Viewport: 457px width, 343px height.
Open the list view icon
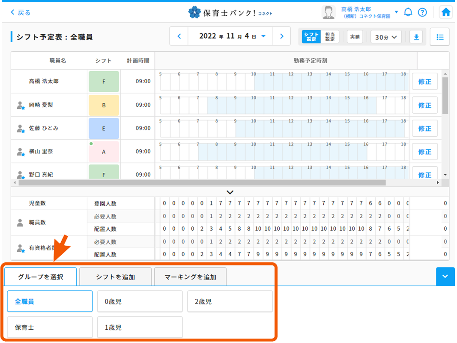coord(439,37)
